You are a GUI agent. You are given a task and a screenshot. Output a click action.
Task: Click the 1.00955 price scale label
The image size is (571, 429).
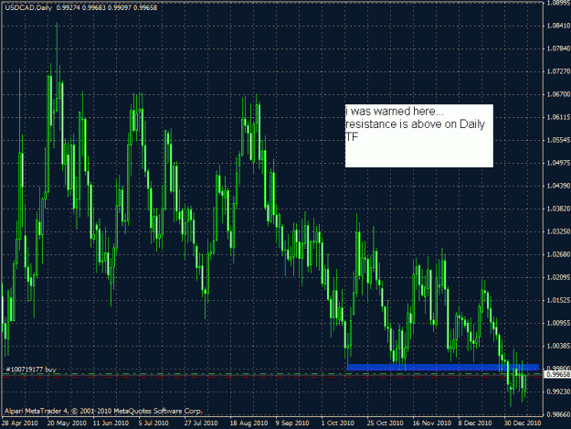(558, 323)
